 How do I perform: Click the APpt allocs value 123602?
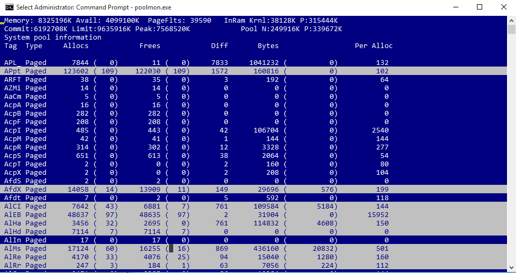(x=76, y=71)
